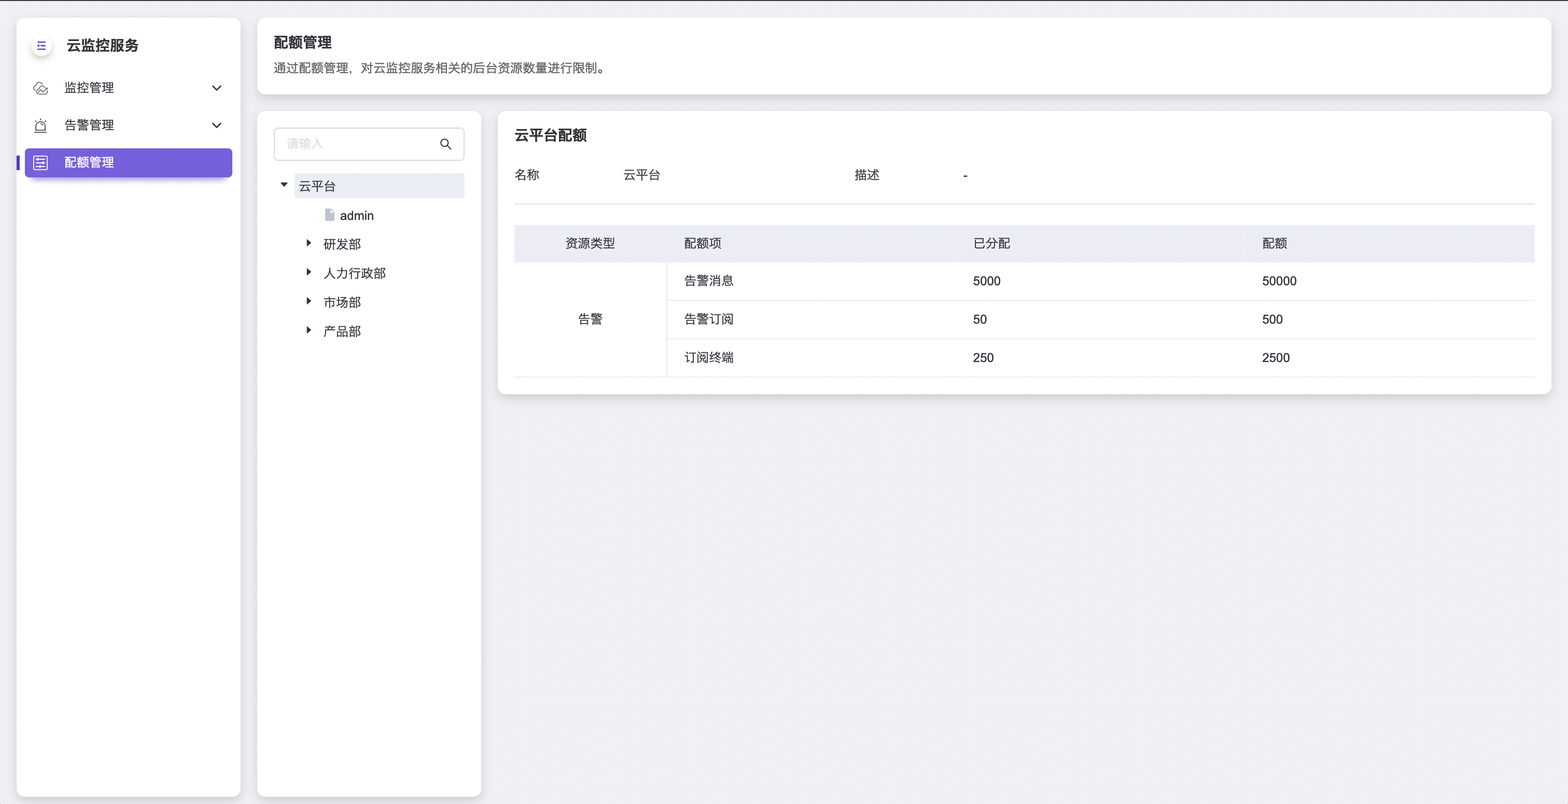
Task: Click the 告警订阅 quota row
Action: [x=708, y=319]
